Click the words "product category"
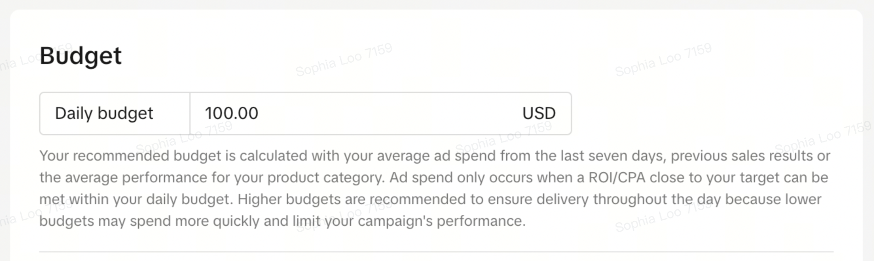This screenshot has width=874, height=261. pos(325,178)
